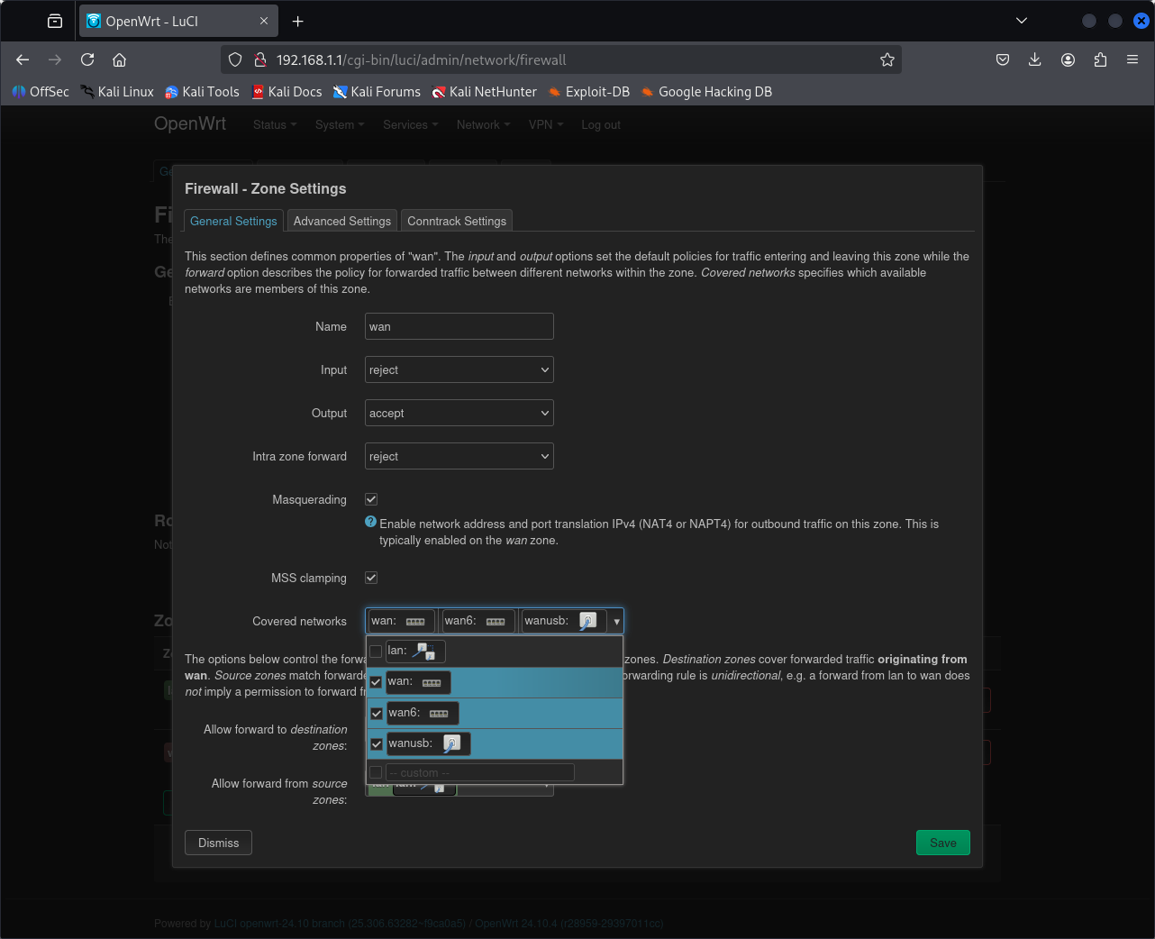
Task: Disable the Masquerading checkbox
Action: 371,499
